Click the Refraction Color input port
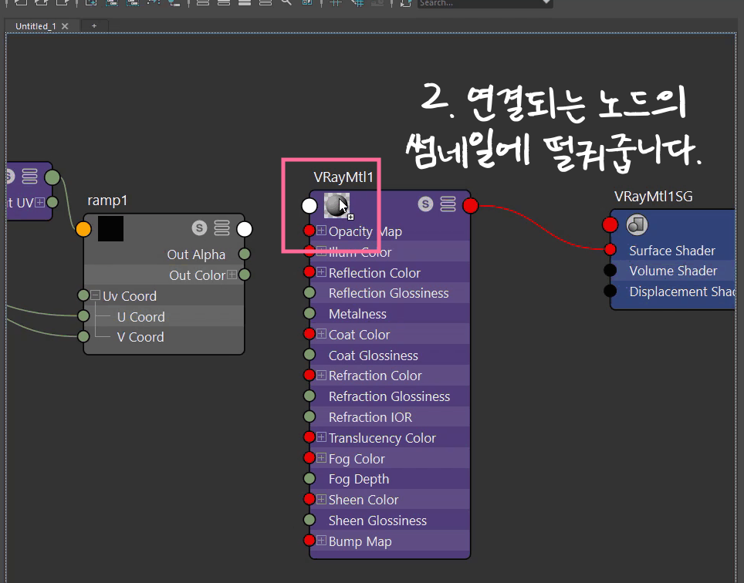This screenshot has height=583, width=744. click(x=309, y=376)
